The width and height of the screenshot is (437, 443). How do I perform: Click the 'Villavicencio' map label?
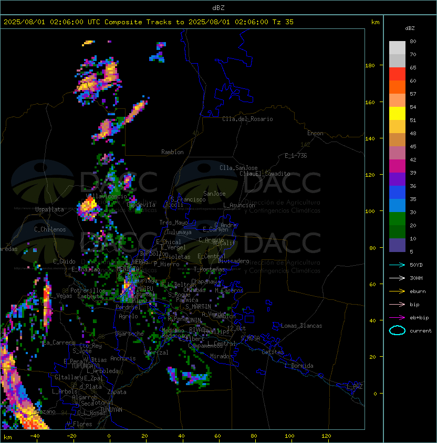(106, 196)
